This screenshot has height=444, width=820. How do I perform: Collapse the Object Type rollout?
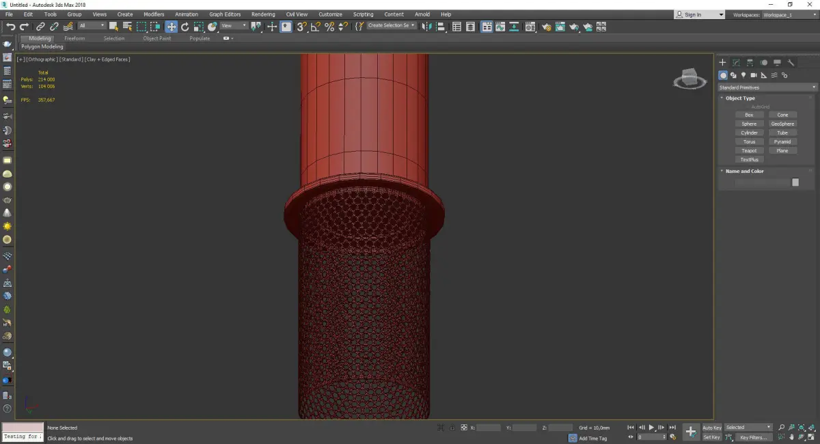pyautogui.click(x=740, y=98)
